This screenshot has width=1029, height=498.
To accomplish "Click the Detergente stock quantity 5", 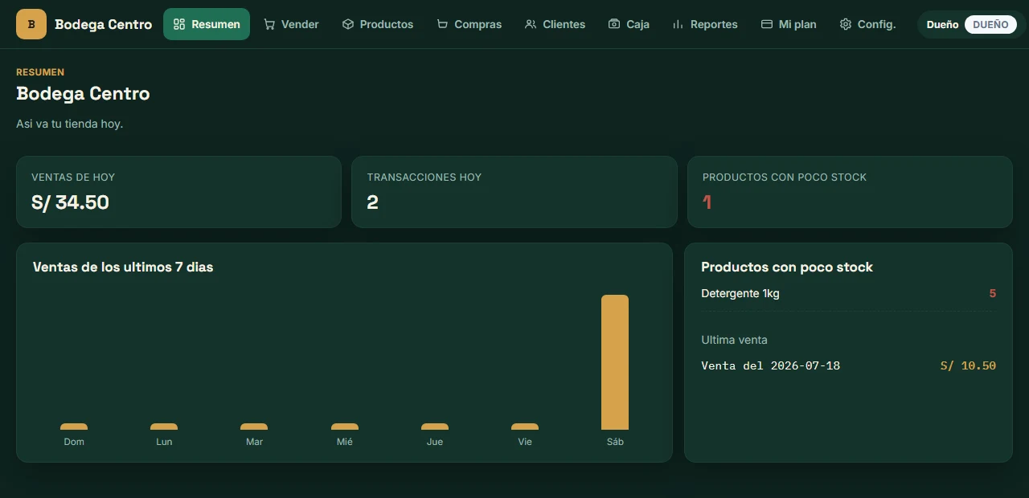I will tap(992, 293).
